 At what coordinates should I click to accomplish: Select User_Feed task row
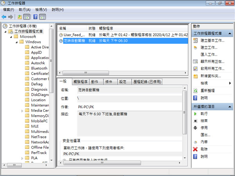(x=123, y=35)
